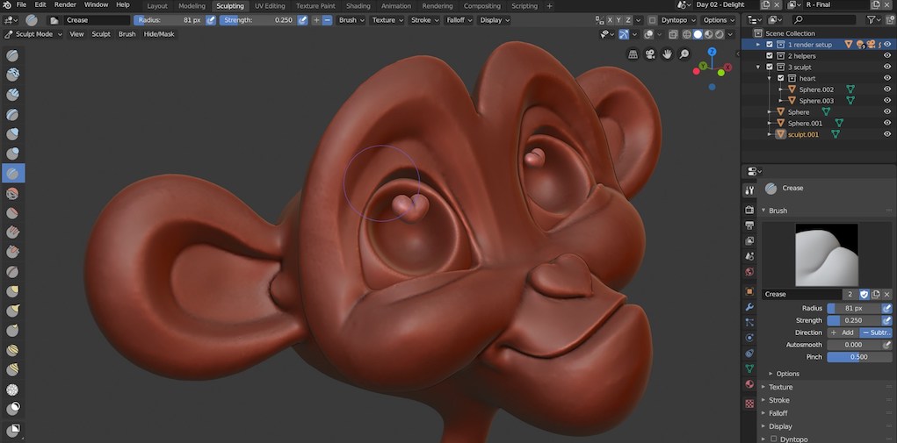
Task: Click the camera view icon in viewport
Action: [650, 54]
